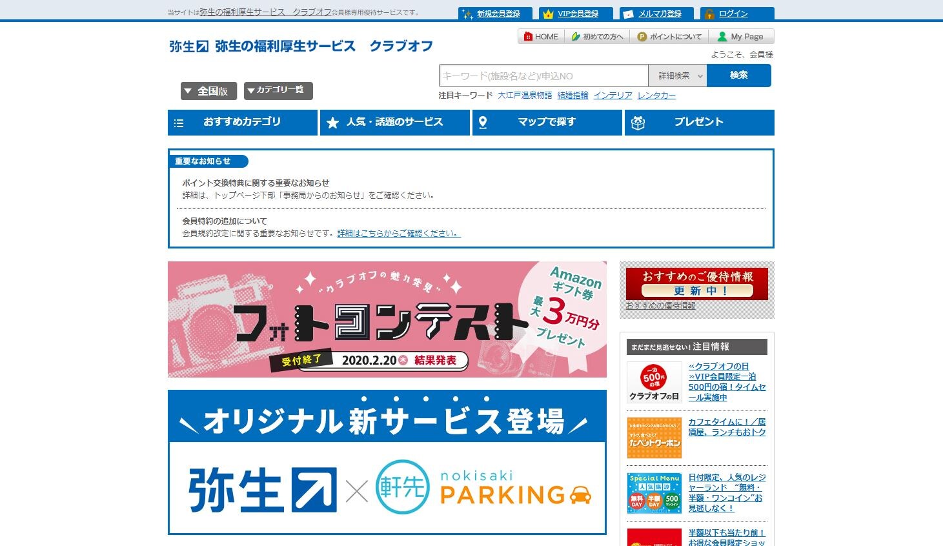
Task: Click たべトクーポン orange thumbnail
Action: [x=654, y=438]
